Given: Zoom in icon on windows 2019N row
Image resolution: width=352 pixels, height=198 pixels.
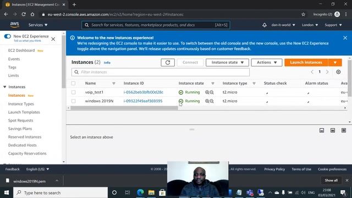Looking at the screenshot, I should pyautogui.click(x=207, y=101).
